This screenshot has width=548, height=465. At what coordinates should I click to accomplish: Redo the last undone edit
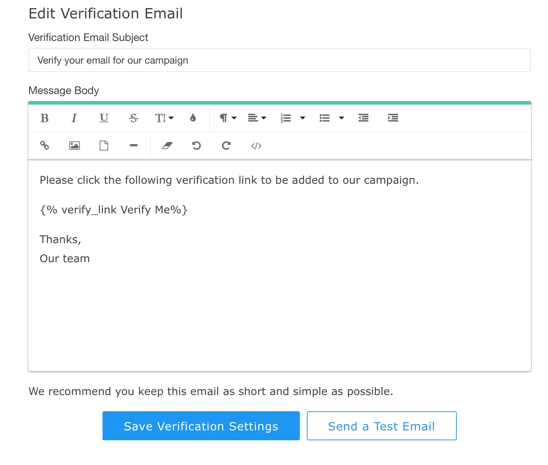(226, 146)
